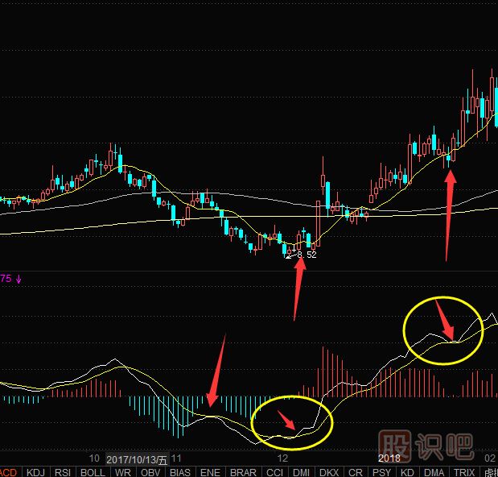This screenshot has width=498, height=477.
Task: Switch to the KDJ indicator tab
Action: point(35,471)
